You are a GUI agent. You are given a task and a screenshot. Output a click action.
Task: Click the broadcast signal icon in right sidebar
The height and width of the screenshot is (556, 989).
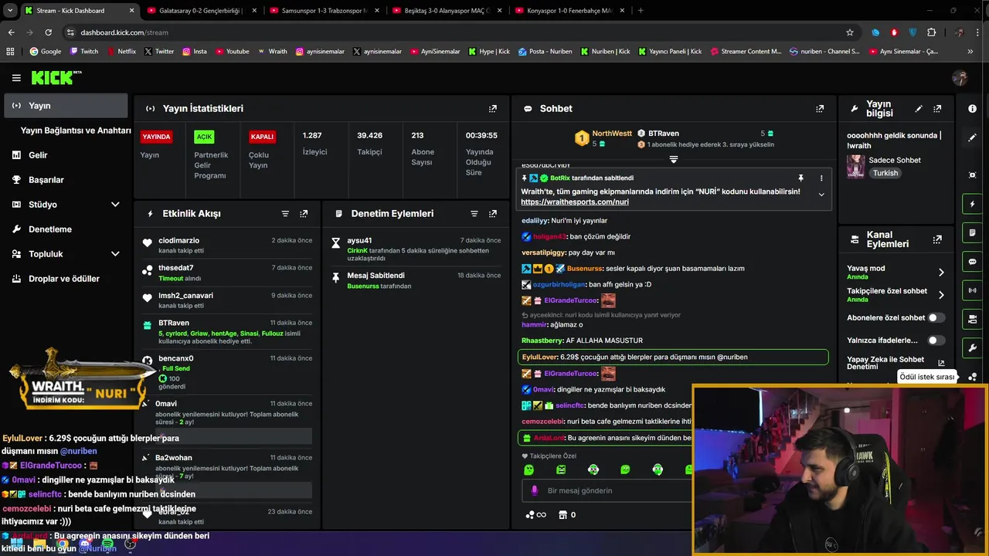[x=973, y=290]
